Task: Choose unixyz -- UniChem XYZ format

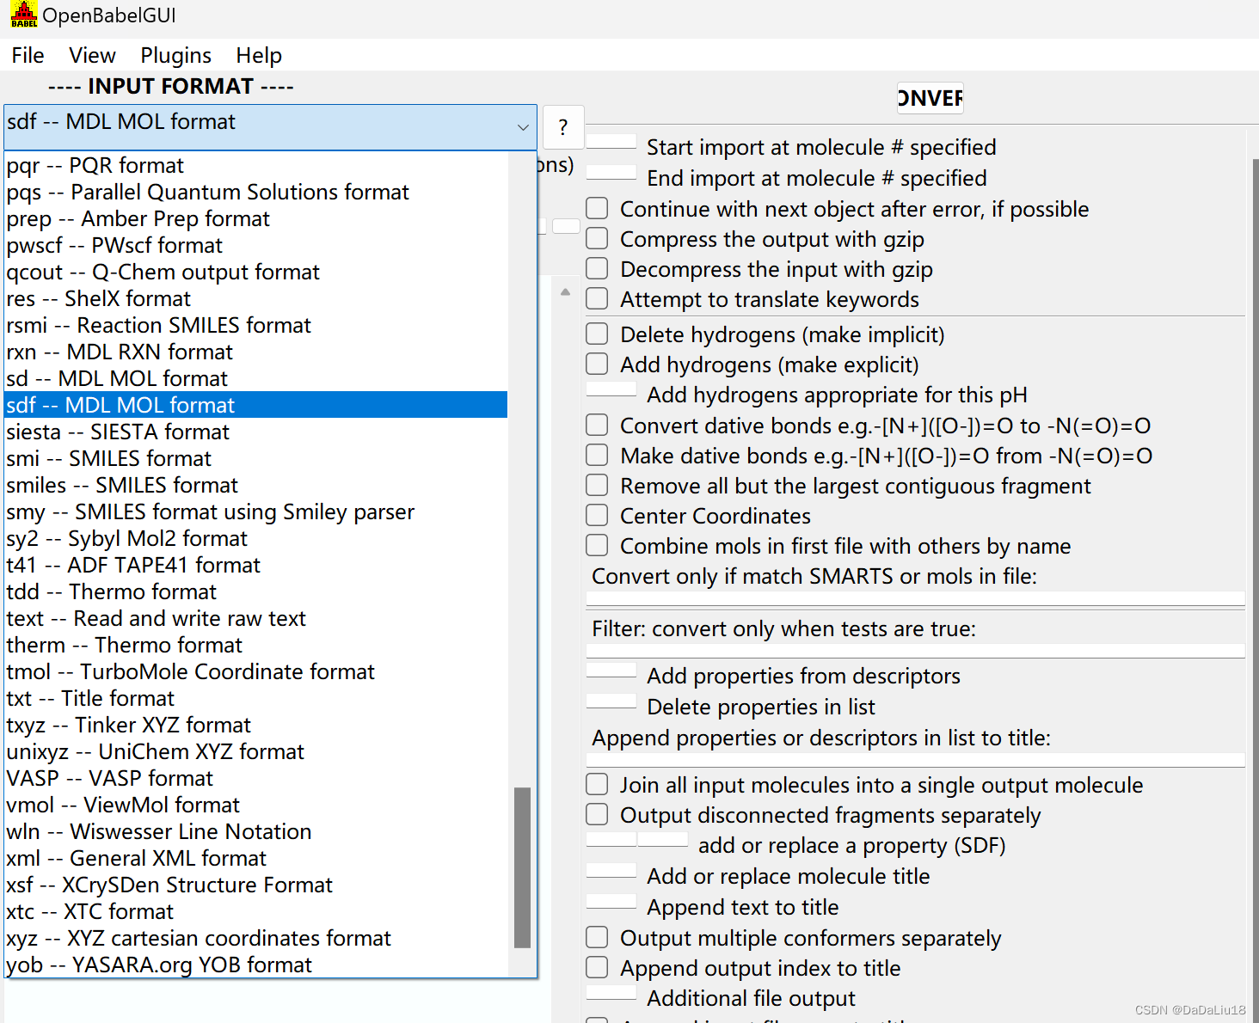Action: pos(255,751)
